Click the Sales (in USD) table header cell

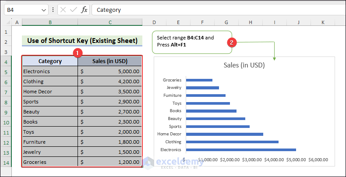click(110, 61)
